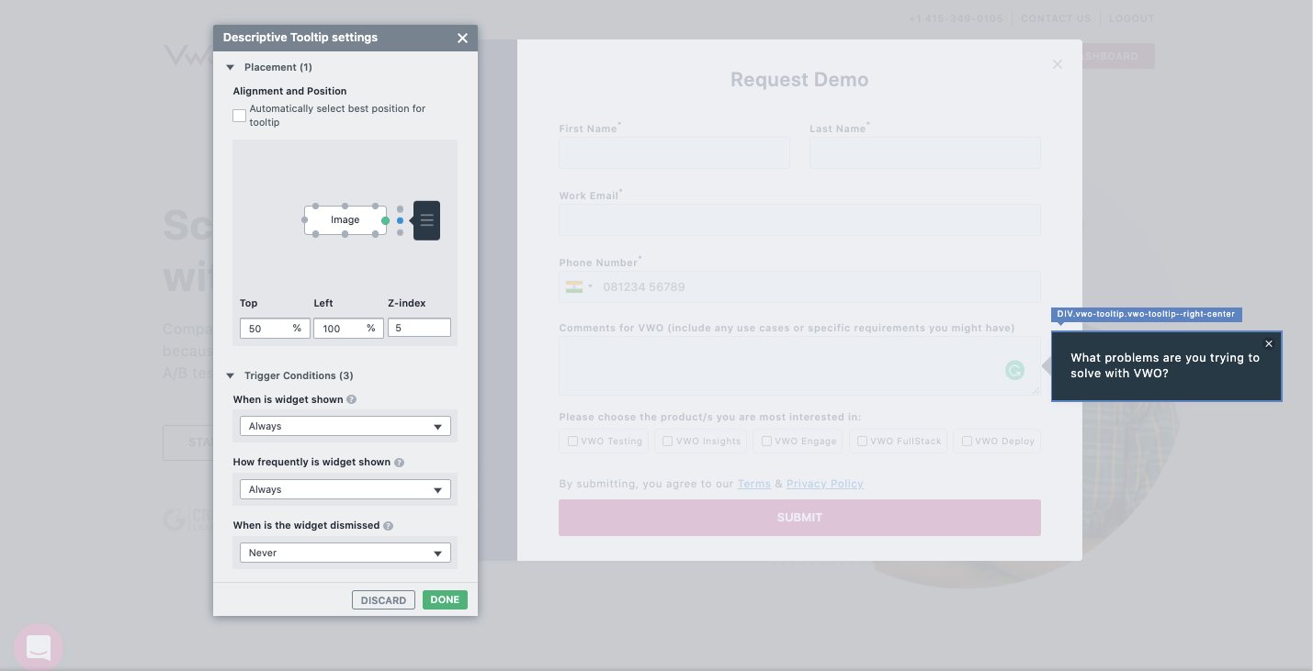Open the Terms link
The image size is (1313, 671).
pyautogui.click(x=754, y=484)
